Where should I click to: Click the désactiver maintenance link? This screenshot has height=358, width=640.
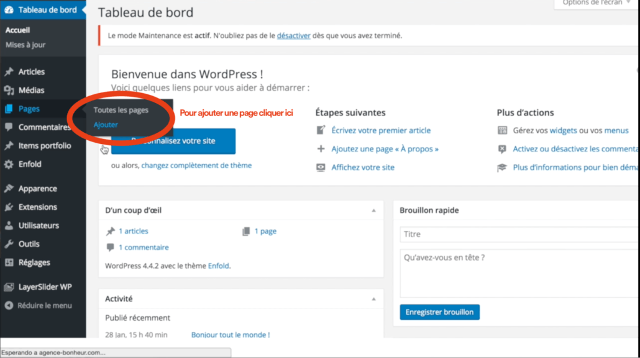293,35
